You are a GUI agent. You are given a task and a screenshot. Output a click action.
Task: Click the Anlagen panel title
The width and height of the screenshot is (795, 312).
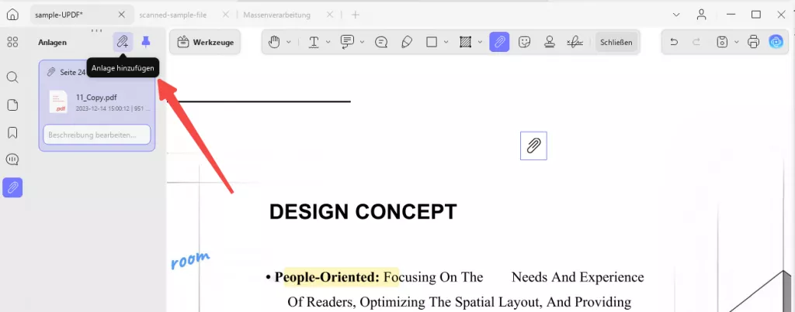pos(52,43)
